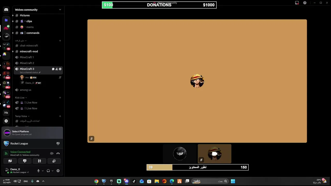Open microphone input options arrow
This screenshot has width=331, height=186.
pos(43,171)
